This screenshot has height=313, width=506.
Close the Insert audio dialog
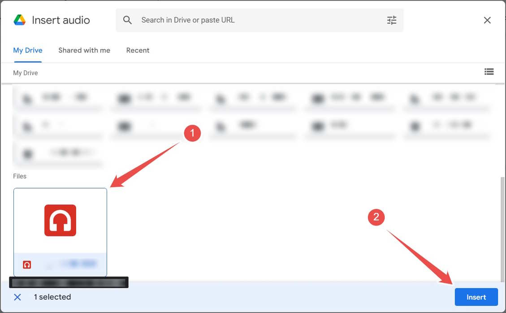pyautogui.click(x=487, y=20)
